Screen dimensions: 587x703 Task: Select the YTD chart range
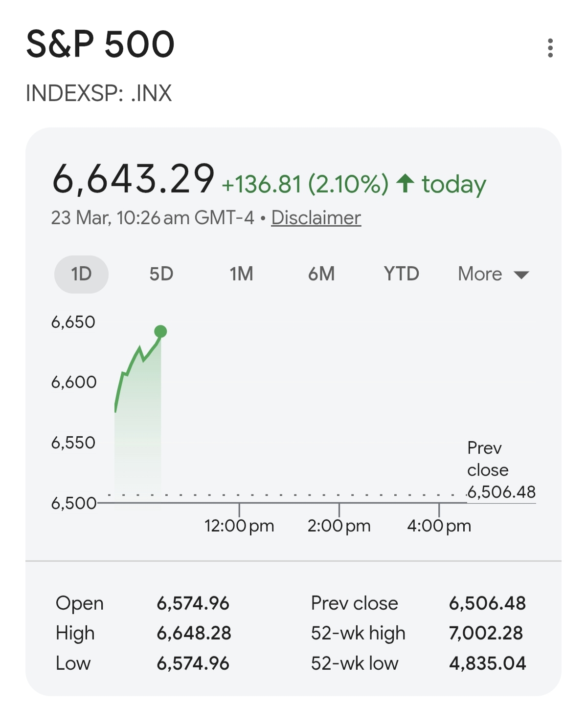401,274
